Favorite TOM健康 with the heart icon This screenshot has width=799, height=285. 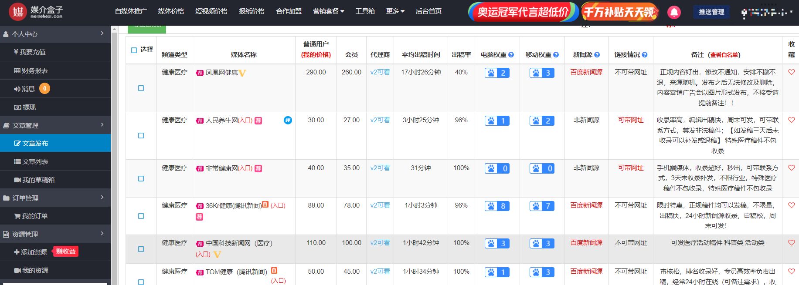coord(792,272)
